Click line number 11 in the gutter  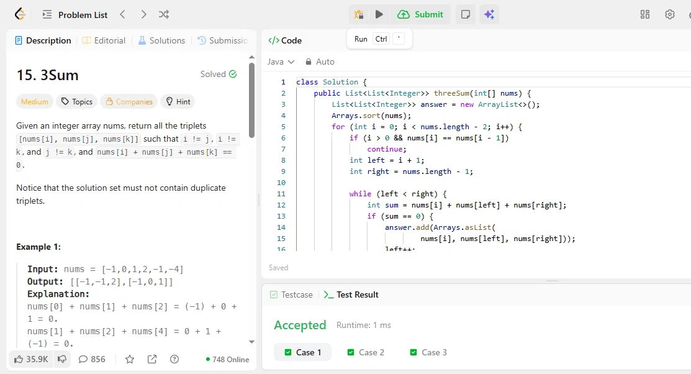coord(281,194)
